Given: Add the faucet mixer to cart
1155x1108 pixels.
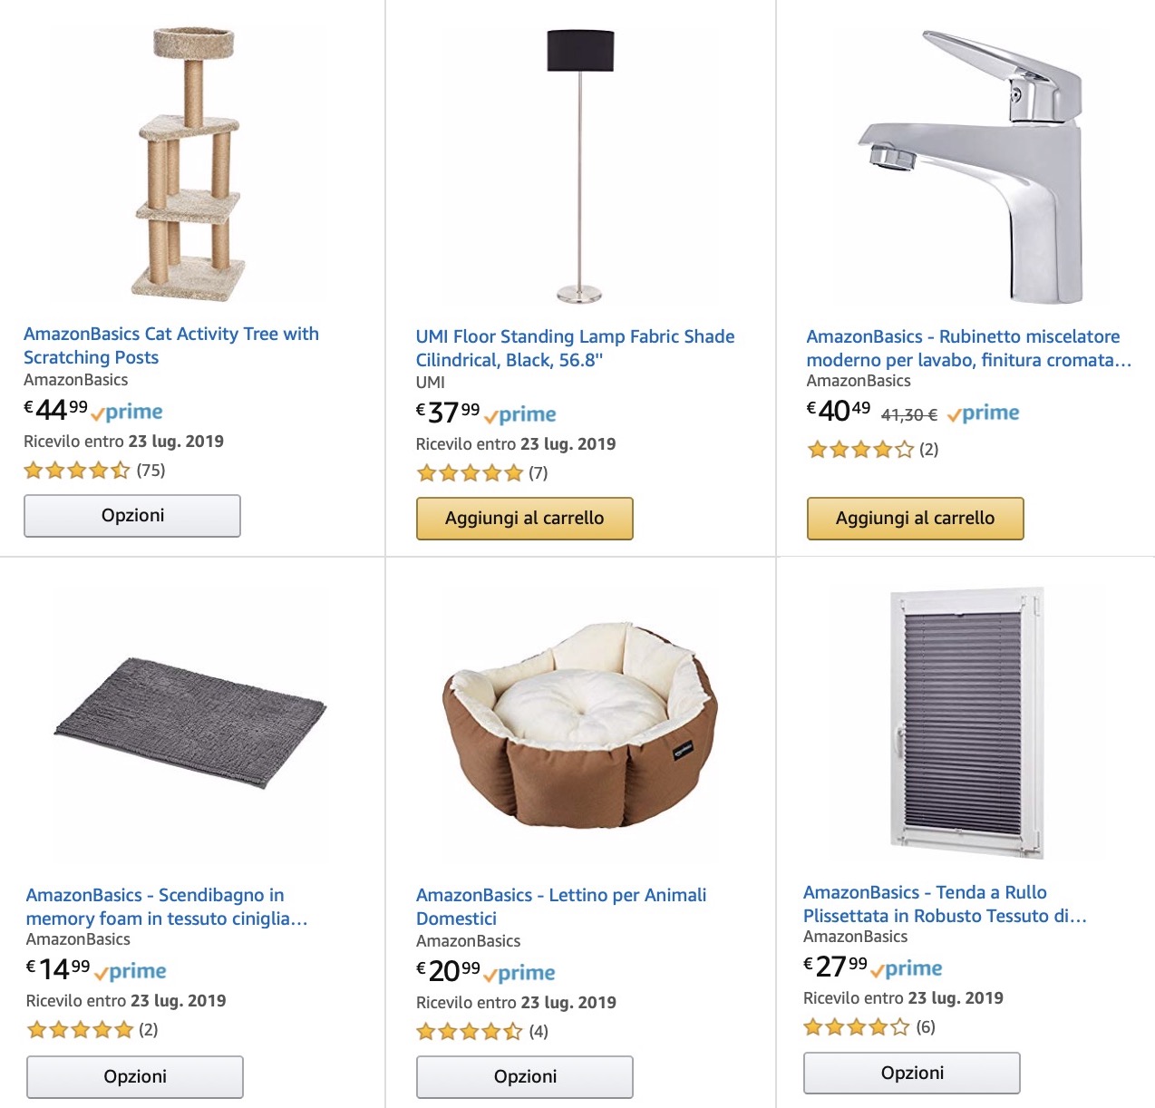Looking at the screenshot, I should [x=915, y=519].
